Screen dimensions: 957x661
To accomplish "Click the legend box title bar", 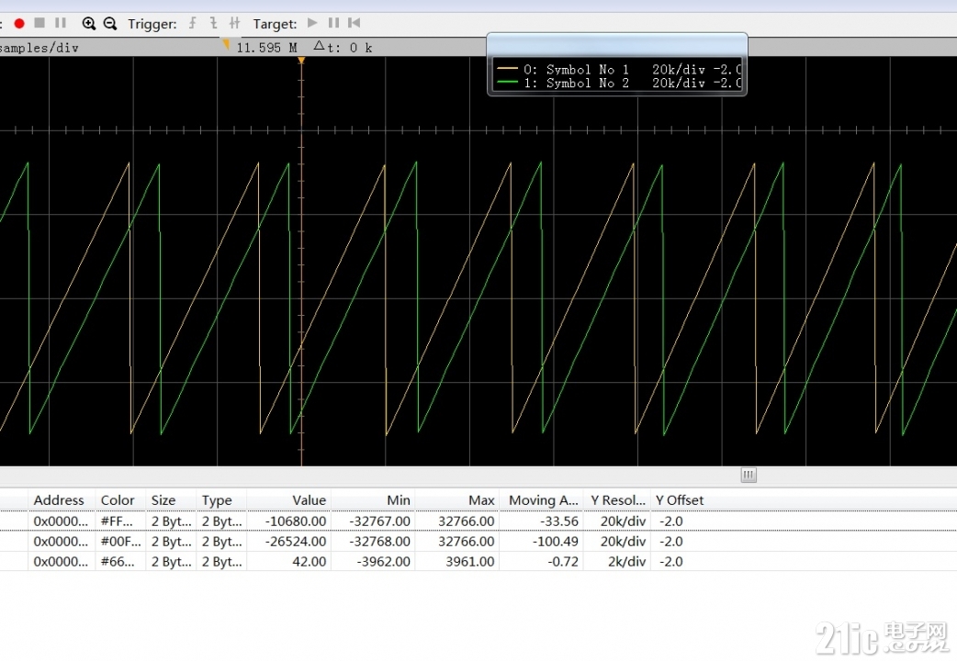I will click(617, 45).
